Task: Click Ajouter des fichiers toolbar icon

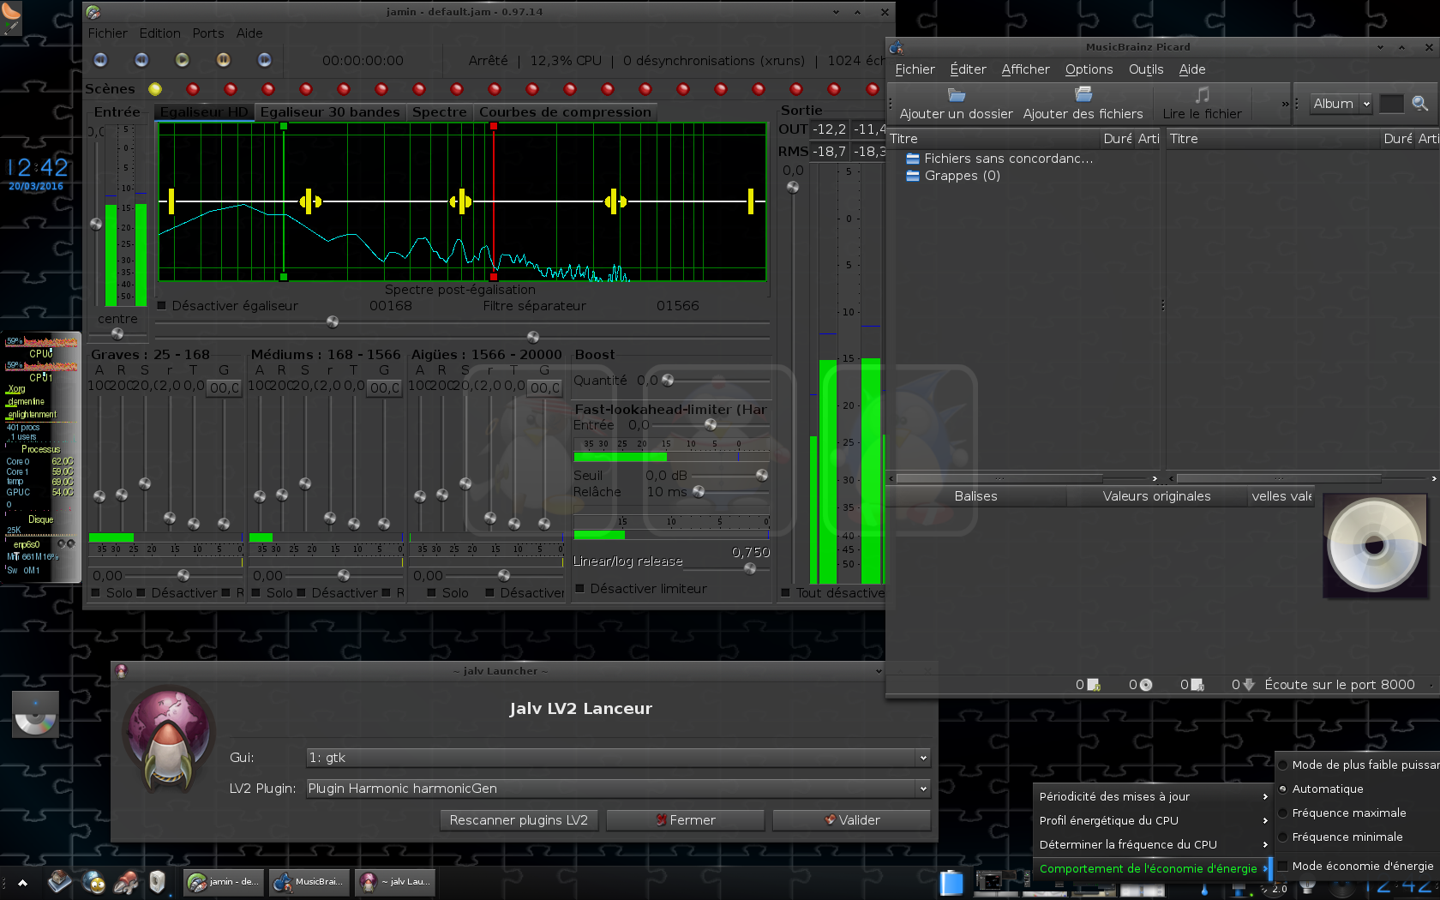Action: click(x=1083, y=95)
